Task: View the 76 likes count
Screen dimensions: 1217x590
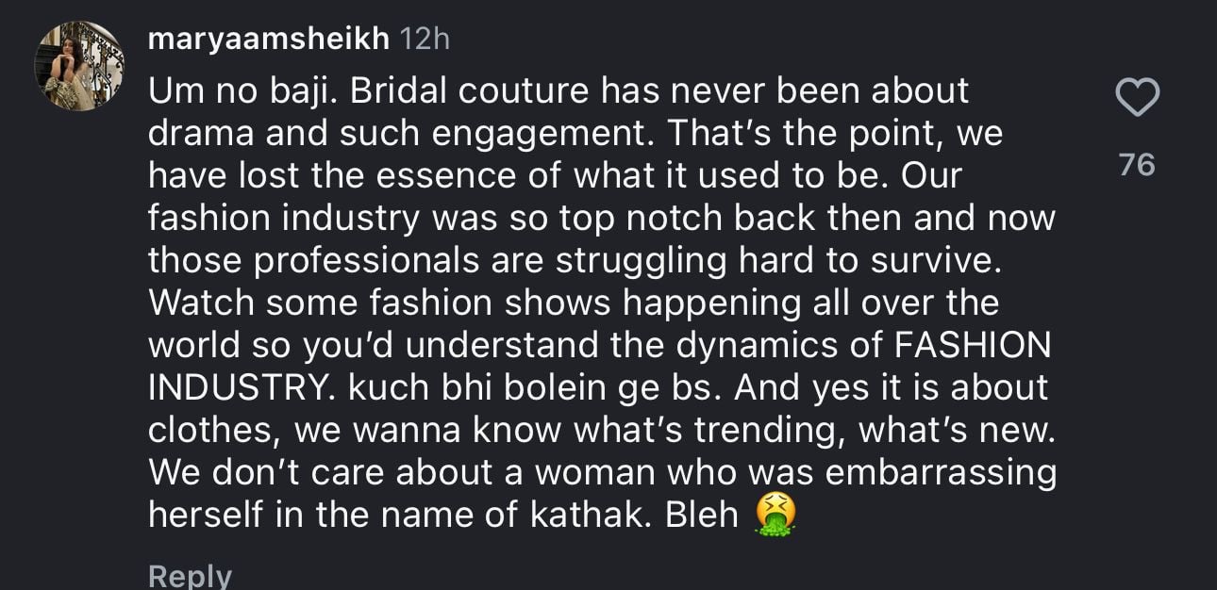Action: pos(1137,166)
